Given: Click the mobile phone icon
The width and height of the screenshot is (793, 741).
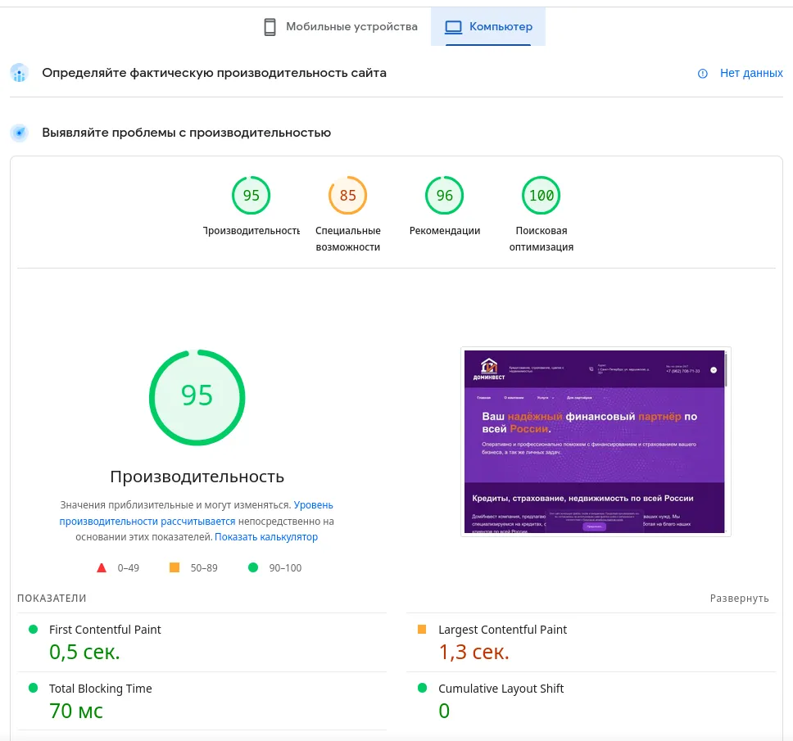Looking at the screenshot, I should pos(270,27).
